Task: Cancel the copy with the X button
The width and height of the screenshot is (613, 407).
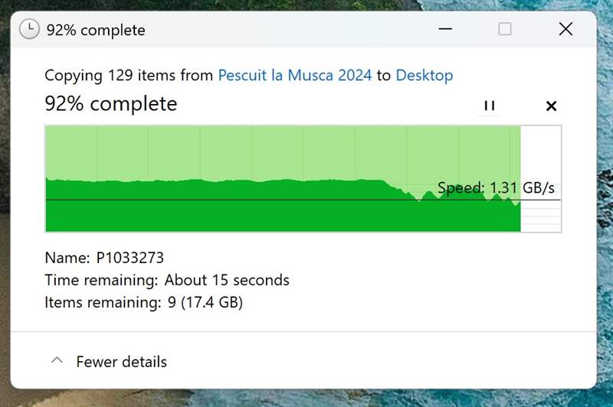Action: tap(551, 106)
